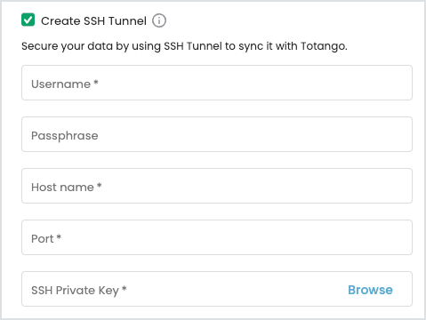Click the Browse link in key field
The image size is (426, 320).
(370, 290)
